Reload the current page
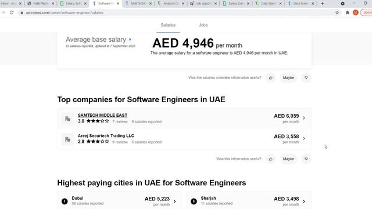 [x=12, y=13]
